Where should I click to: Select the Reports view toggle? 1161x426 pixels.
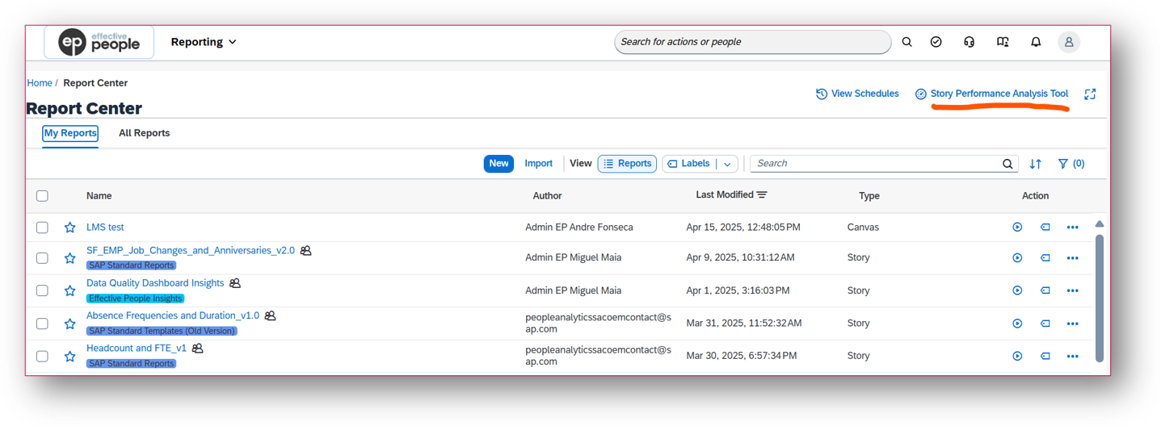627,164
